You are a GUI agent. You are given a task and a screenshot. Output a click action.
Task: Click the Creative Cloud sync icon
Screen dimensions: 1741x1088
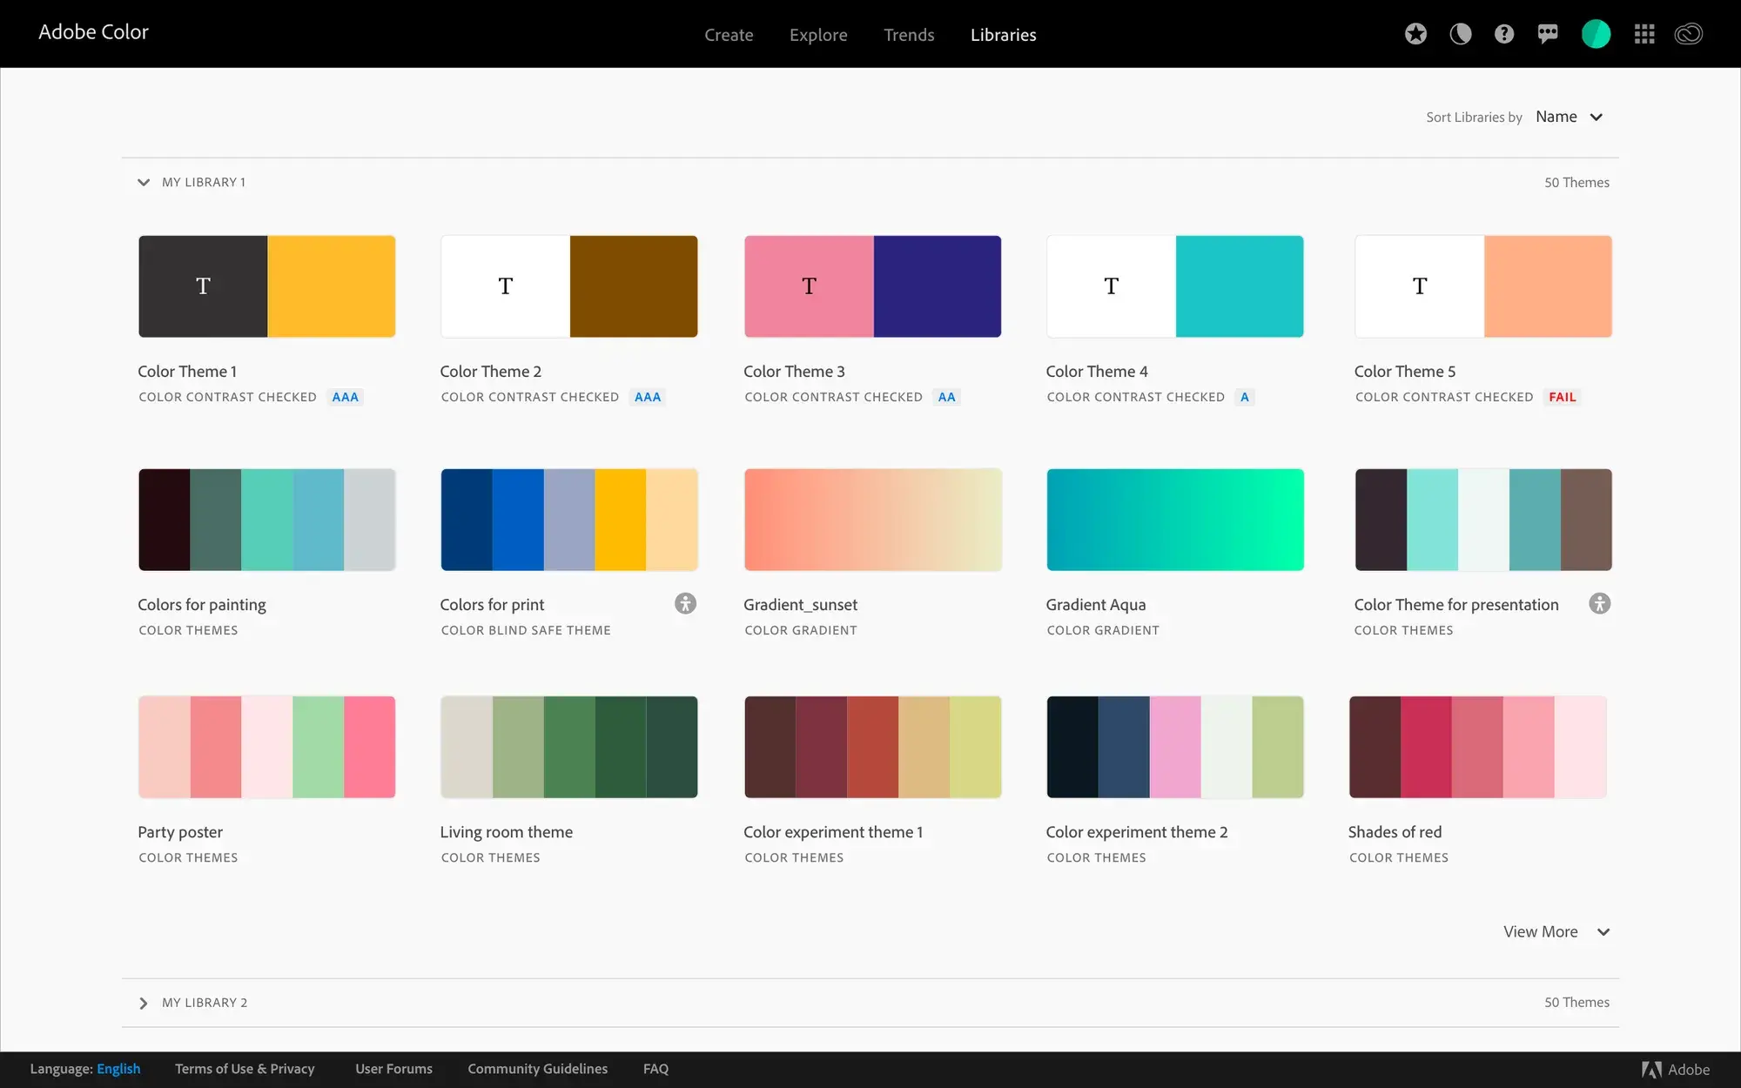(x=1691, y=34)
